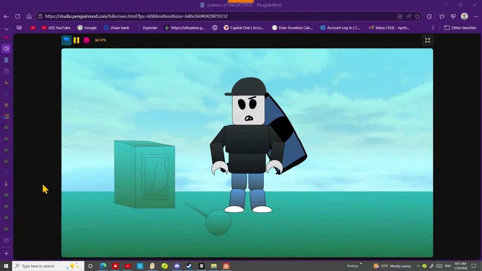Exit fullscreen stage view
This screenshot has height=271, width=482.
click(x=427, y=40)
